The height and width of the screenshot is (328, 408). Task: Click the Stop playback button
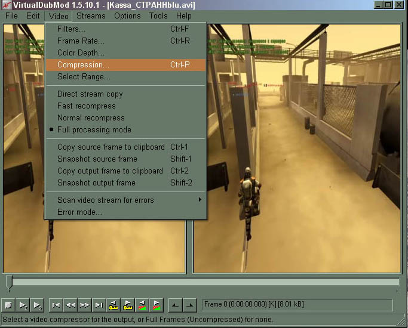click(x=8, y=305)
